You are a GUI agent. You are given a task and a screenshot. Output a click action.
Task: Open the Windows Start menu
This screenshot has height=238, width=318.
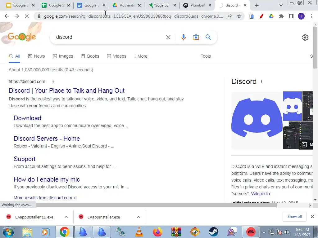[x=8, y=232]
